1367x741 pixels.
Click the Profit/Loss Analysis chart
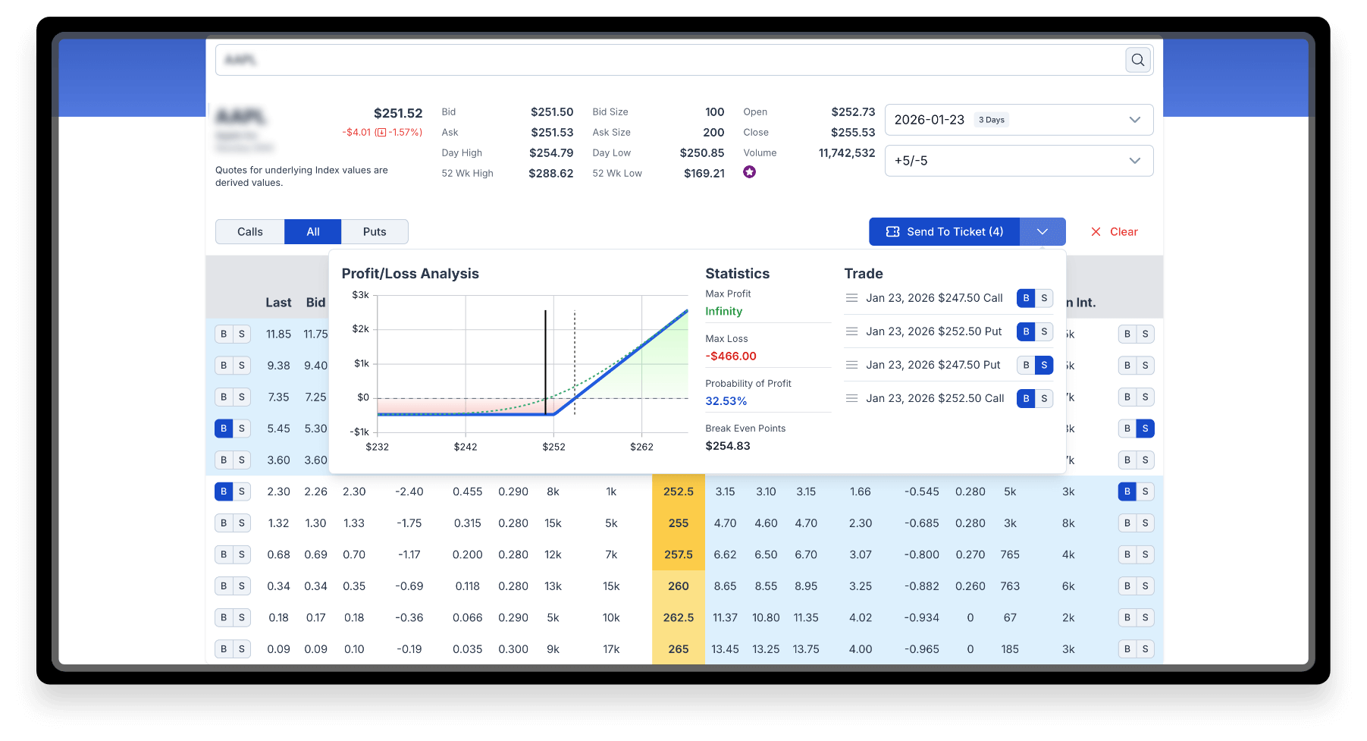coord(532,363)
